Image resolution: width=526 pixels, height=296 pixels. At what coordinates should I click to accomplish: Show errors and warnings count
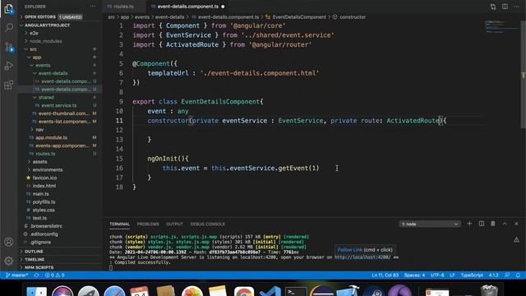[x=54, y=275]
